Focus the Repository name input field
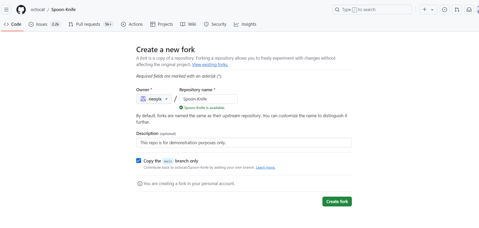The height and width of the screenshot is (228, 479). click(x=208, y=99)
